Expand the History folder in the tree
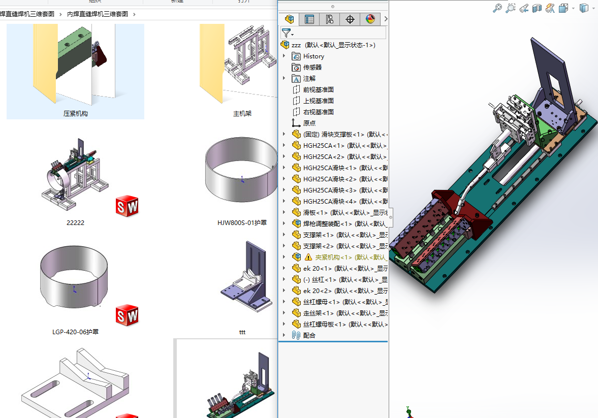This screenshot has width=598, height=418. coord(284,56)
